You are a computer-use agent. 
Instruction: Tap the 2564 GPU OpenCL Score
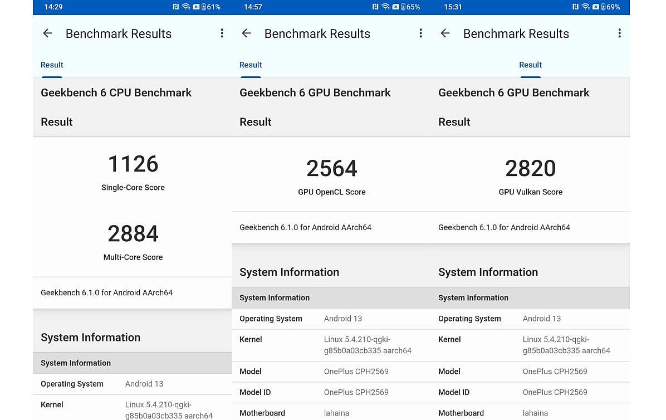[332, 168]
